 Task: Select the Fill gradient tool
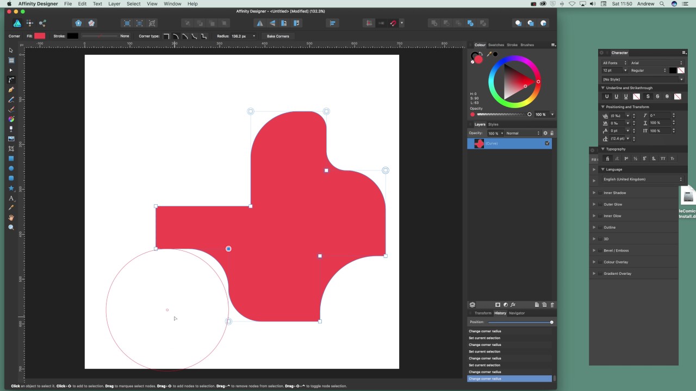click(11, 119)
